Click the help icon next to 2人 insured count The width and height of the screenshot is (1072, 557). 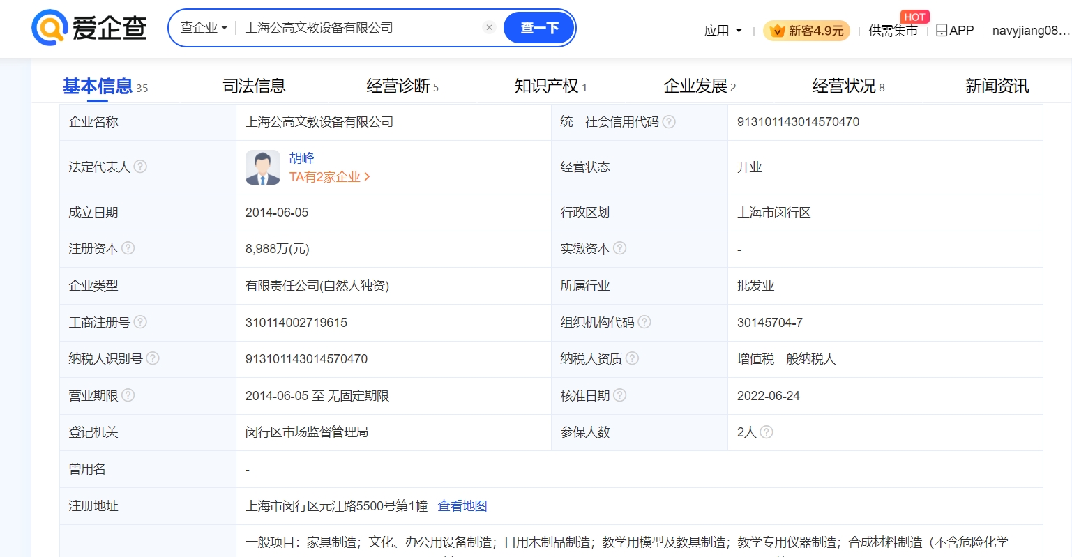(767, 432)
